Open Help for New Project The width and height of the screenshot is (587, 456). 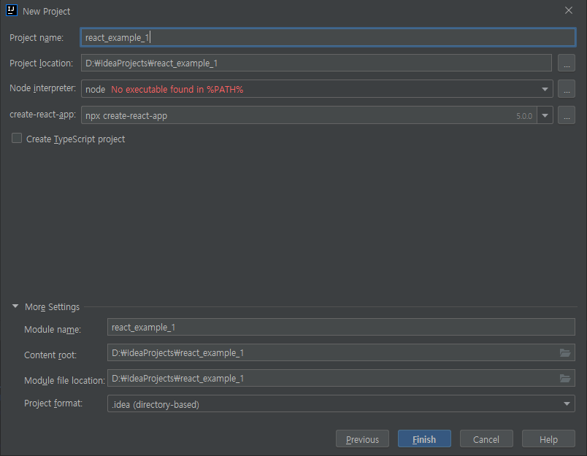(x=548, y=438)
